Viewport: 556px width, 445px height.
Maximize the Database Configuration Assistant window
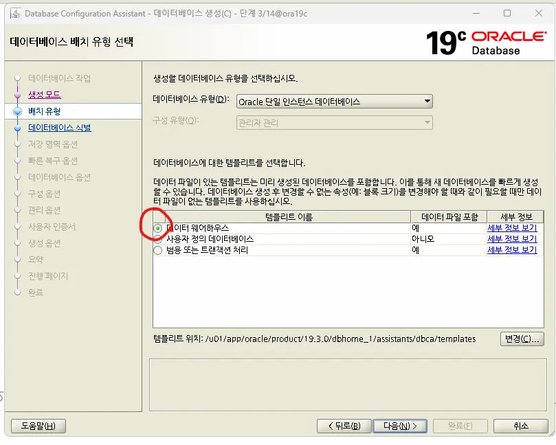point(507,14)
